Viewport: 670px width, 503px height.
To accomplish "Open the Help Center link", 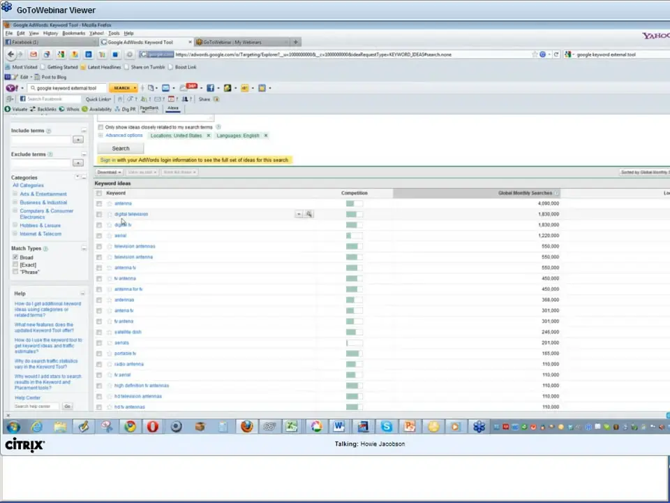I will [28, 398].
